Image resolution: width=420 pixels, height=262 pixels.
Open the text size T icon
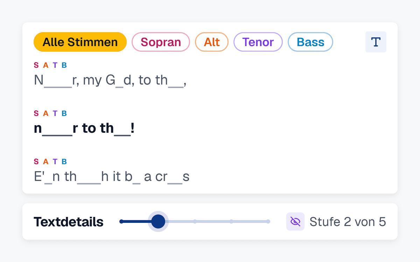click(x=376, y=42)
